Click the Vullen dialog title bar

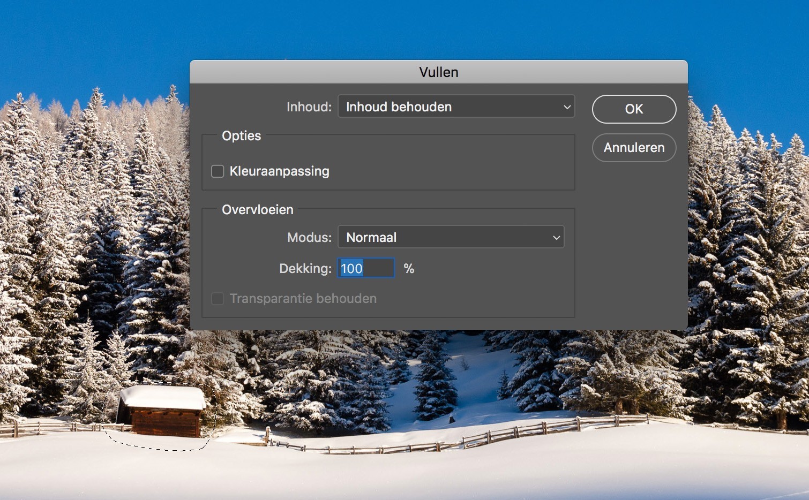coord(438,71)
